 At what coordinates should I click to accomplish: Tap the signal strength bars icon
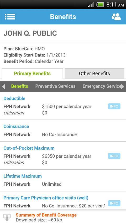coord(91,5)
